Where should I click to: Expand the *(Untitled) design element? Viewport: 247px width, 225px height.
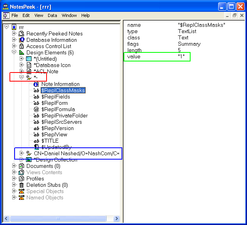click(x=21, y=59)
